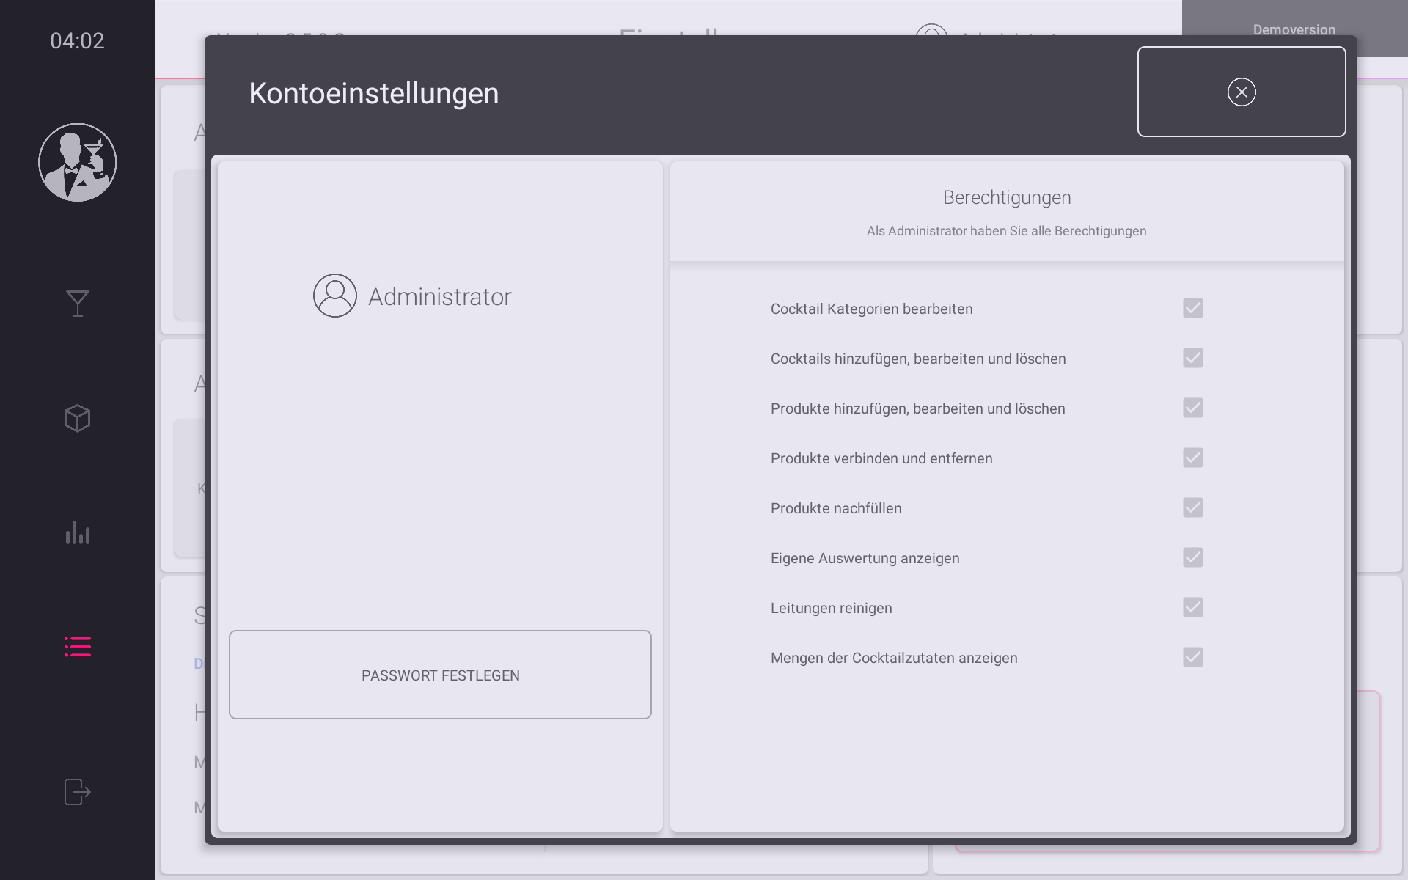
Task: Click the Berechtigungen panel heading
Action: [x=1006, y=197]
